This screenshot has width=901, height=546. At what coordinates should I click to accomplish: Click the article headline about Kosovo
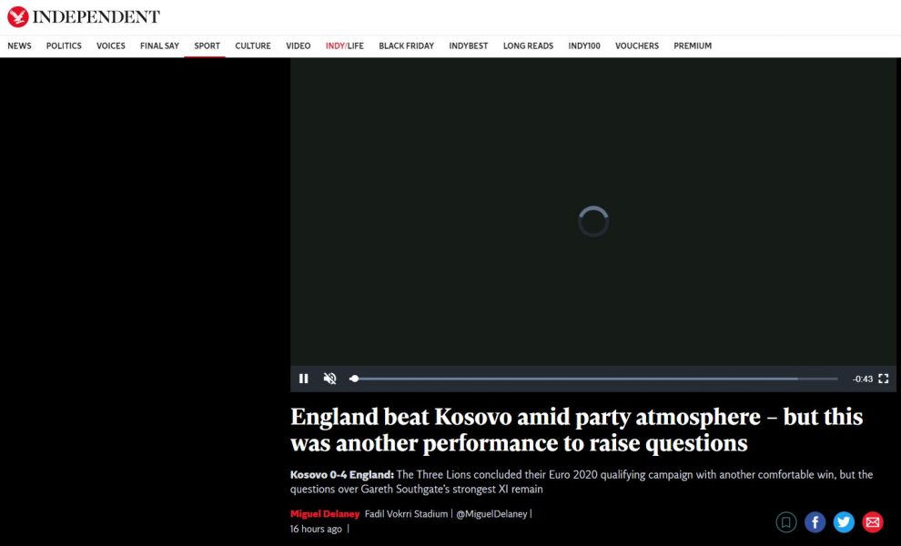click(x=576, y=430)
